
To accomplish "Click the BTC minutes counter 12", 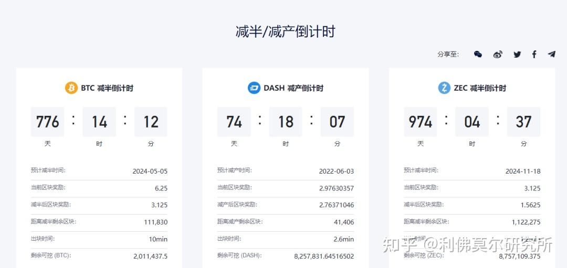I will [151, 122].
